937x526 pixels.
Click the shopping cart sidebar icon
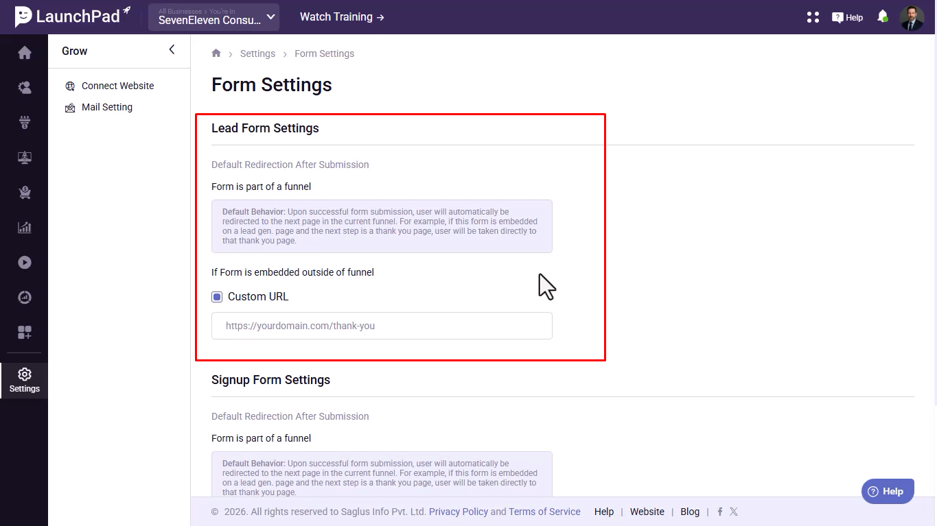(x=25, y=193)
